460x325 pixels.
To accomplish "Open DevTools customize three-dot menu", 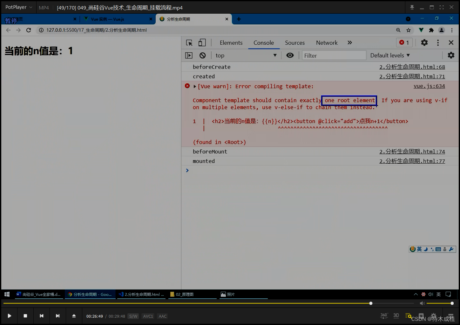I will pos(438,42).
